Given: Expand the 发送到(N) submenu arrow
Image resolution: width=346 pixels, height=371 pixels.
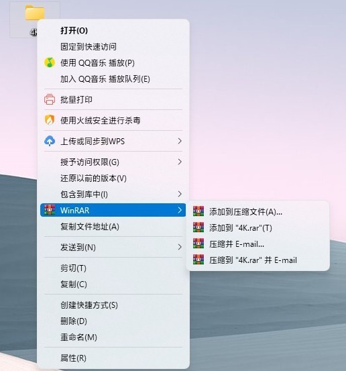Looking at the screenshot, I should 180,247.
